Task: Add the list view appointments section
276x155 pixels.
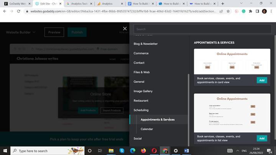Action: (x=262, y=138)
